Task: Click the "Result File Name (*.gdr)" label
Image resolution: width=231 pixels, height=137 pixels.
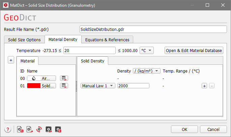Action: [x=26, y=30]
